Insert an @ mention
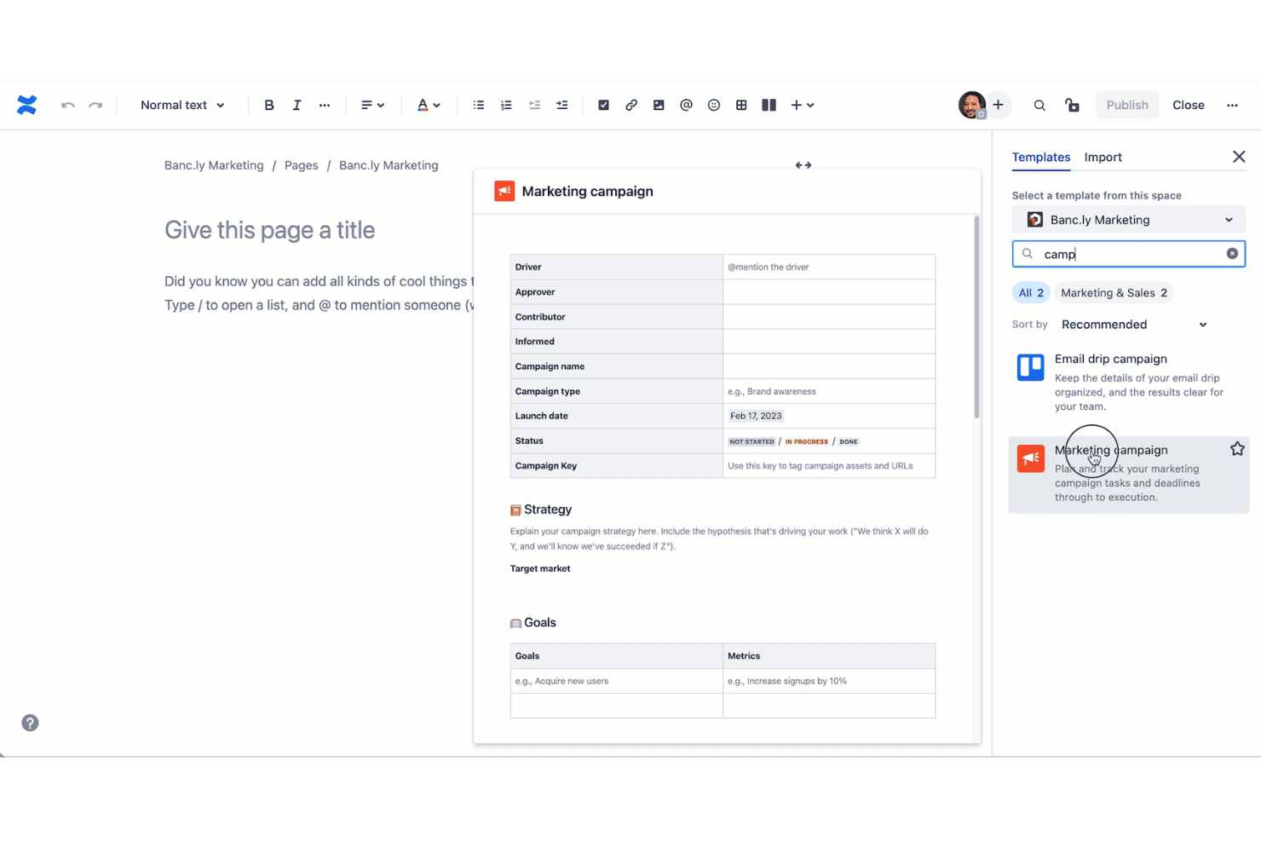Viewport: 1261px width, 841px height. tap(686, 105)
